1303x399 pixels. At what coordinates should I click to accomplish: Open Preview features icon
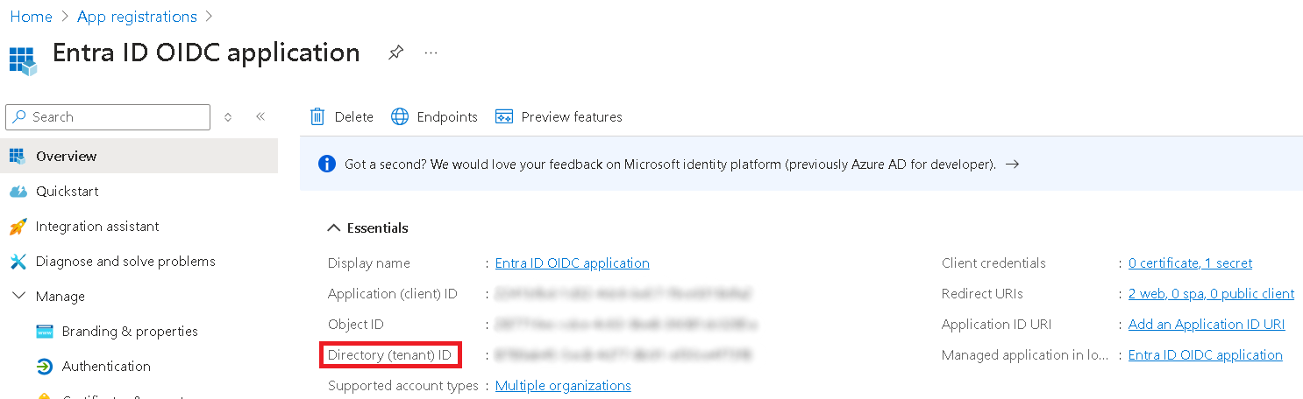tap(504, 117)
